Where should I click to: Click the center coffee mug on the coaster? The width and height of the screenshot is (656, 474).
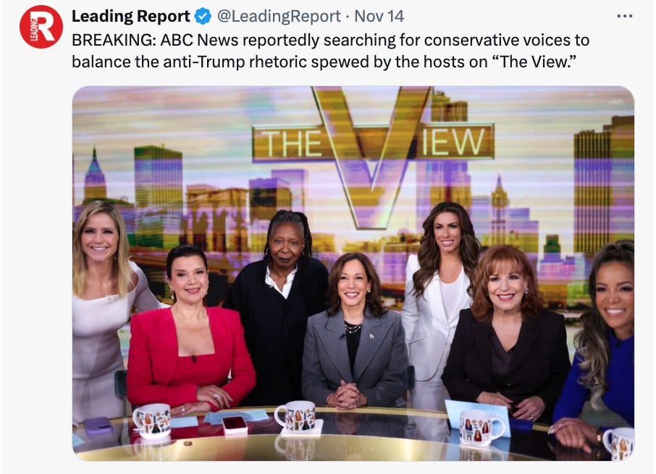(296, 416)
